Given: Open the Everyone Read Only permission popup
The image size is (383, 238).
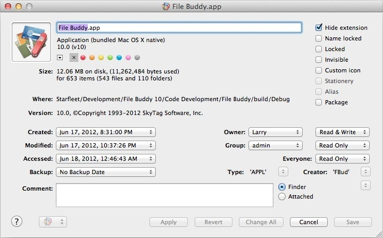Looking at the screenshot, I should tap(343, 159).
